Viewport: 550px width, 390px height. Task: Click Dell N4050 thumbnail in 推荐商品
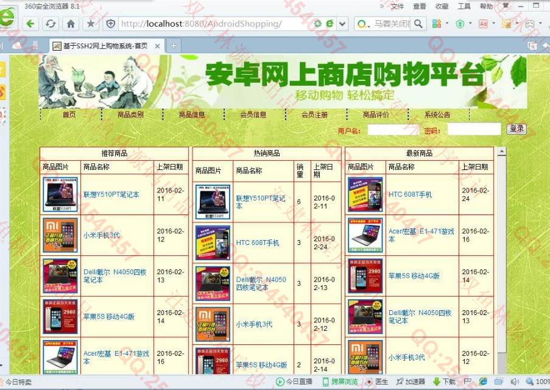click(x=60, y=276)
